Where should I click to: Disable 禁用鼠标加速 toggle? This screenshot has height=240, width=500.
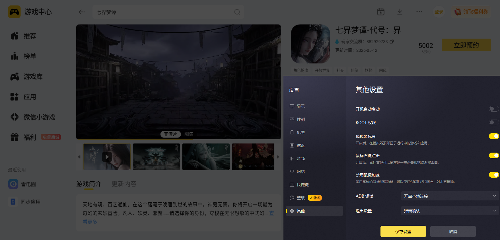click(494, 175)
